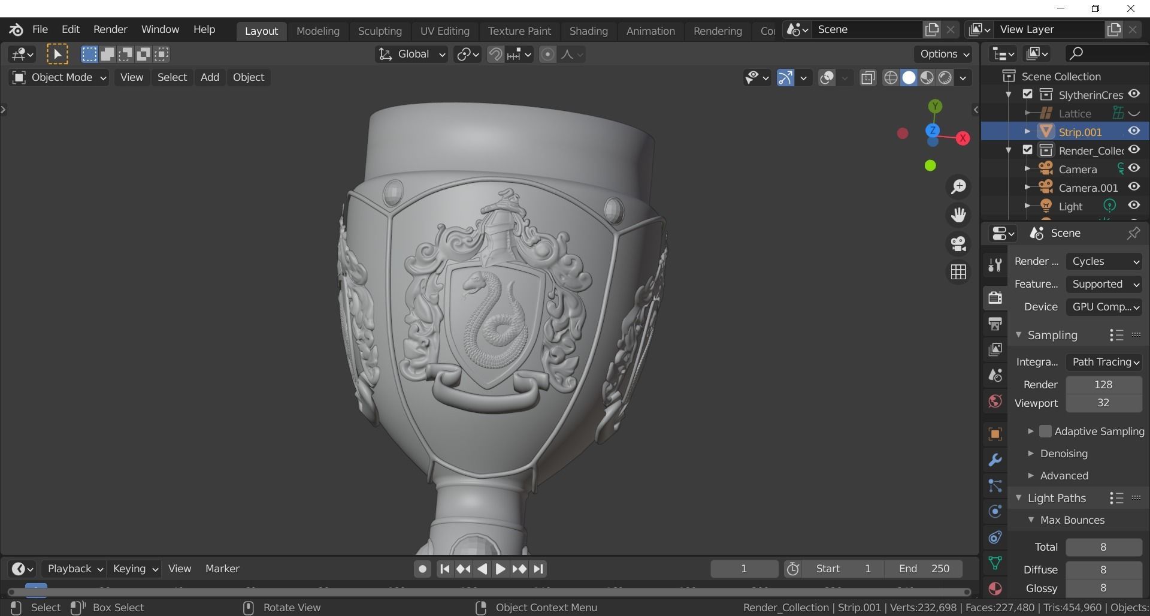1150x616 pixels.
Task: Click timeline Marker menu
Action: [222, 569]
